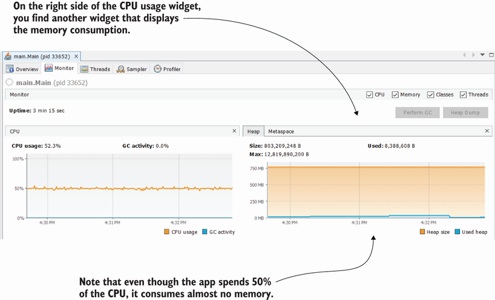Select the Metaspace tab
The height and width of the screenshot is (300, 495).
pos(281,131)
